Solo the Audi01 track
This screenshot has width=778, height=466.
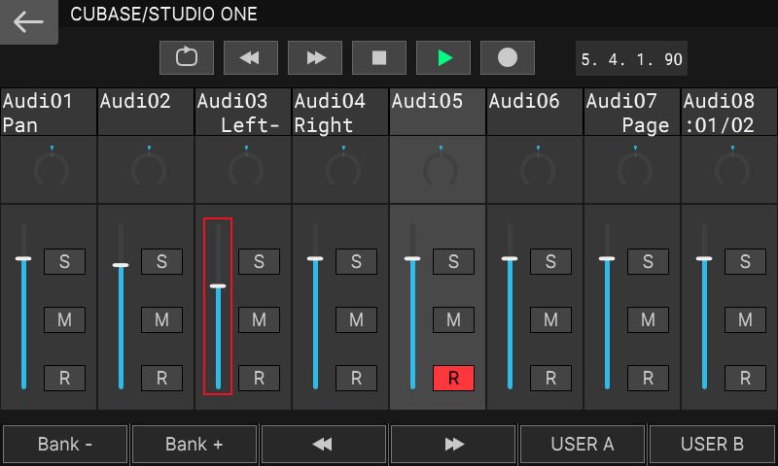tap(64, 261)
